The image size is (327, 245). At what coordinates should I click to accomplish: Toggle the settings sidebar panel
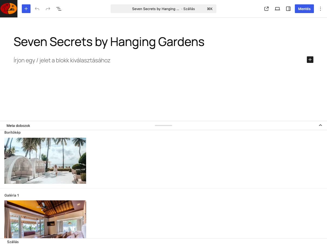click(288, 9)
